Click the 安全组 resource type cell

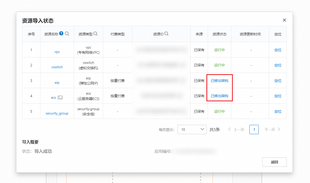(88, 112)
